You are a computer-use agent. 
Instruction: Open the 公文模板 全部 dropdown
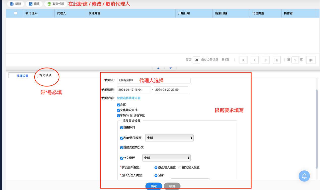[166, 158]
